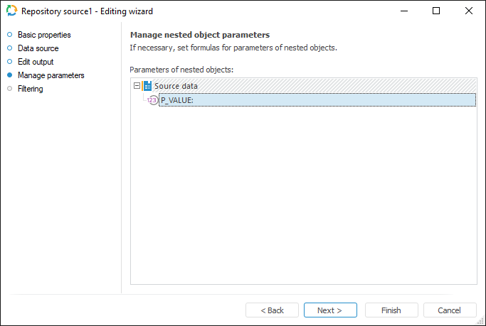Go to the Basic properties step

pos(44,35)
